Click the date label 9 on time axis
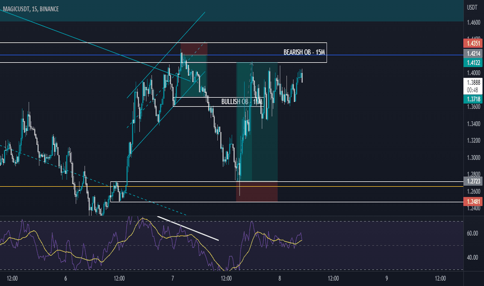The image size is (484, 286). 387,278
